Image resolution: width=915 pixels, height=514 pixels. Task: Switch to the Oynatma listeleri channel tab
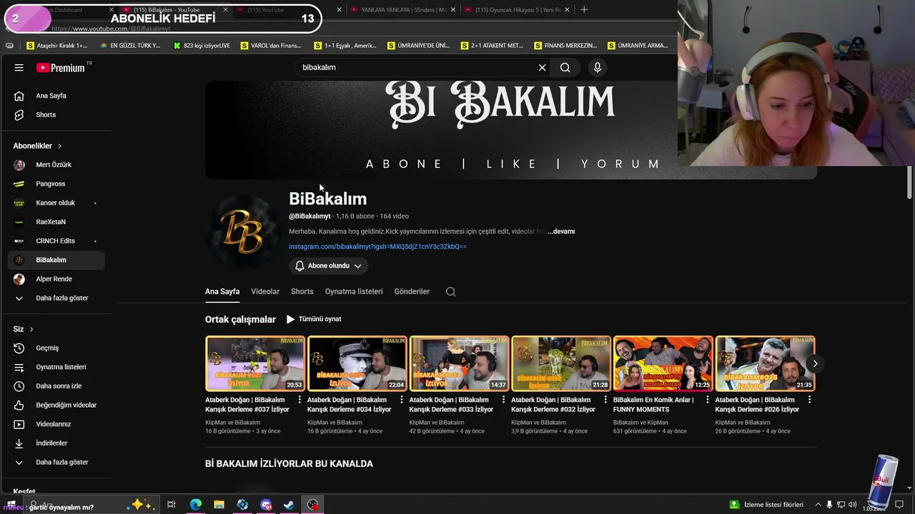(354, 292)
